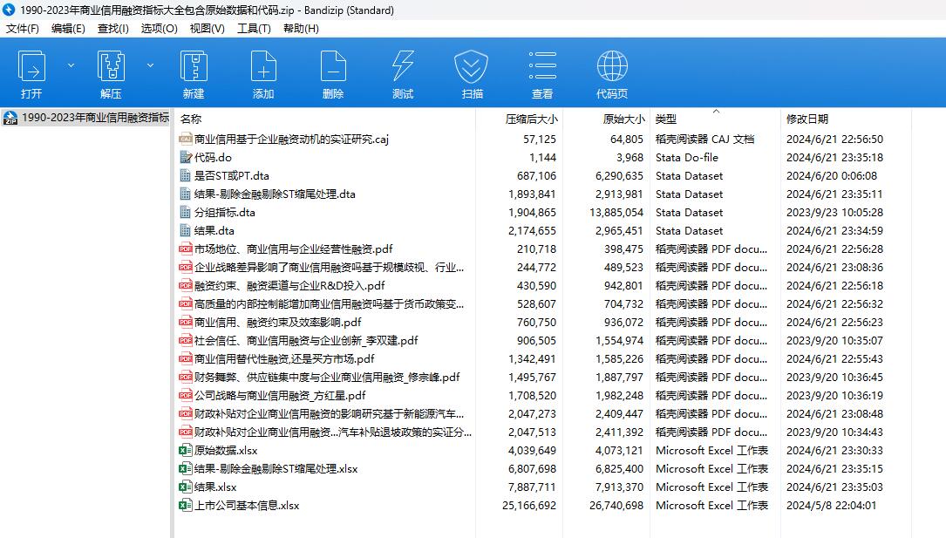The width and height of the screenshot is (946, 538).
Task: Select file 企业战略差异影响了商业信用融资吗 PDF
Action: 329,267
